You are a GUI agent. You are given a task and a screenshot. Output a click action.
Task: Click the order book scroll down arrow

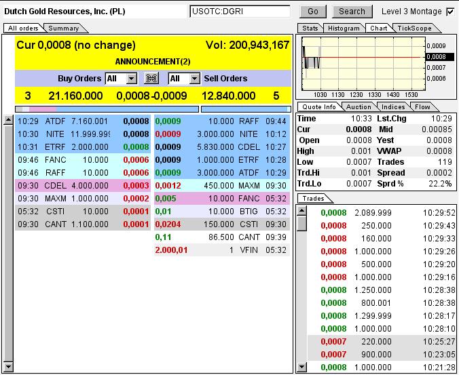[x=8, y=367]
